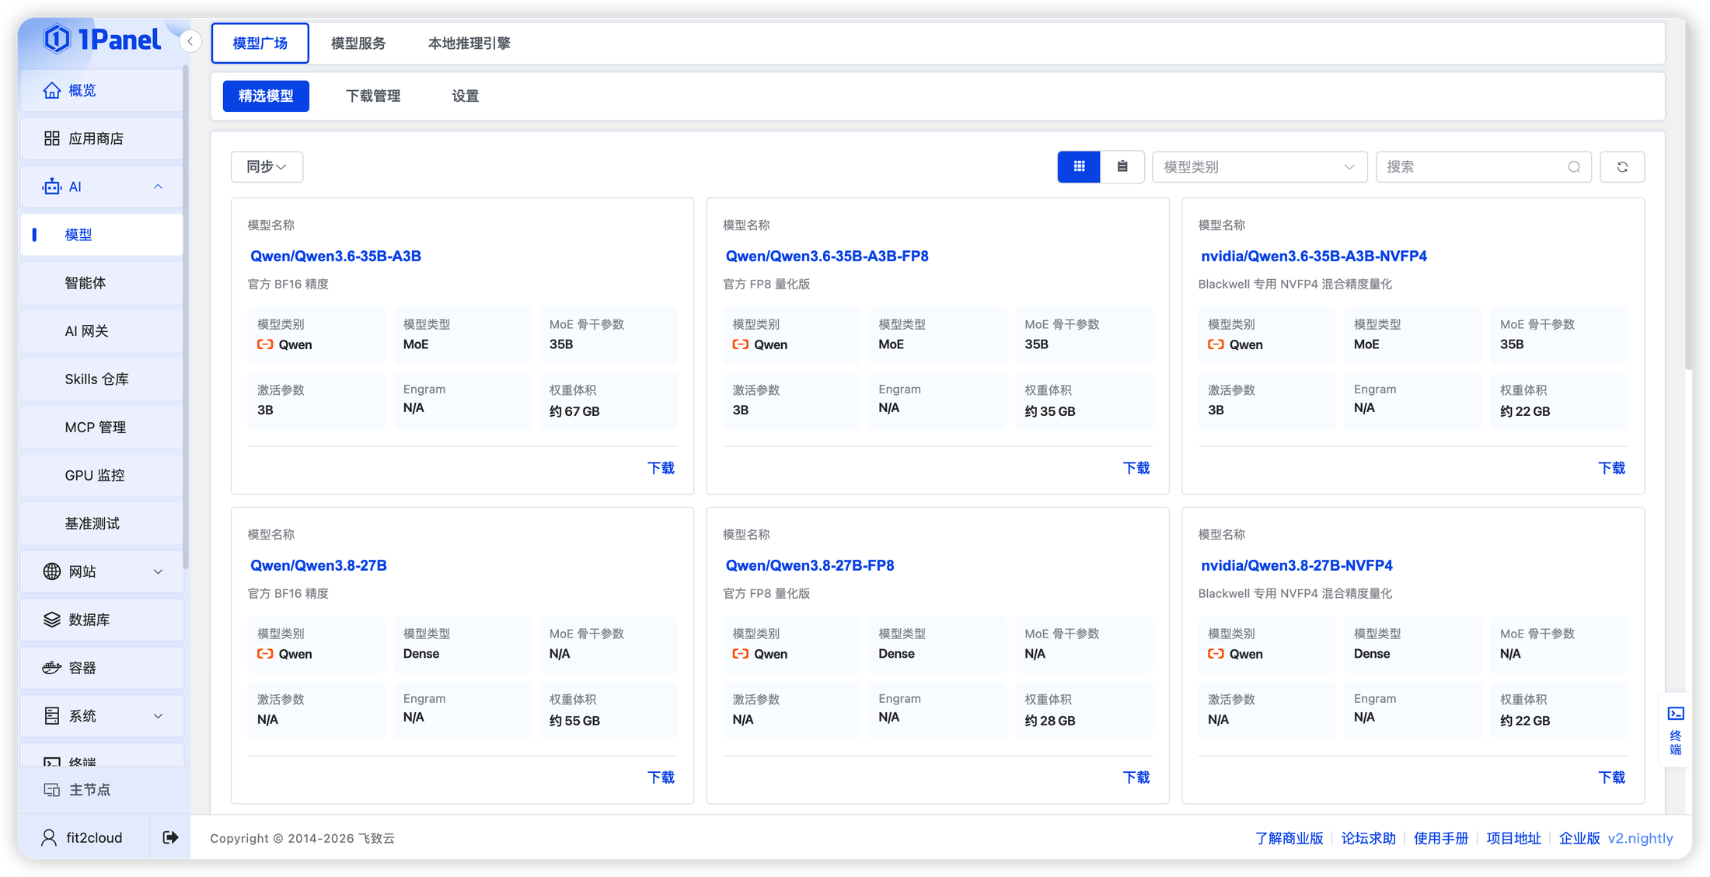Screen dimensions: 1710x877
Task: Open the 概览 home icon
Action: click(x=51, y=90)
